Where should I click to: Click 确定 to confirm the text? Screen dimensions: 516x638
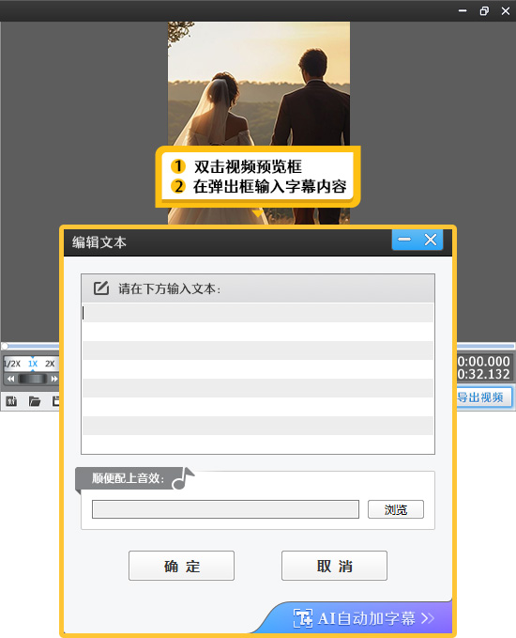(x=182, y=566)
